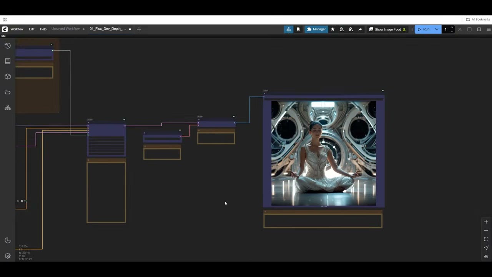
Task: Click the square icon next to cancel X
Action: [469, 29]
